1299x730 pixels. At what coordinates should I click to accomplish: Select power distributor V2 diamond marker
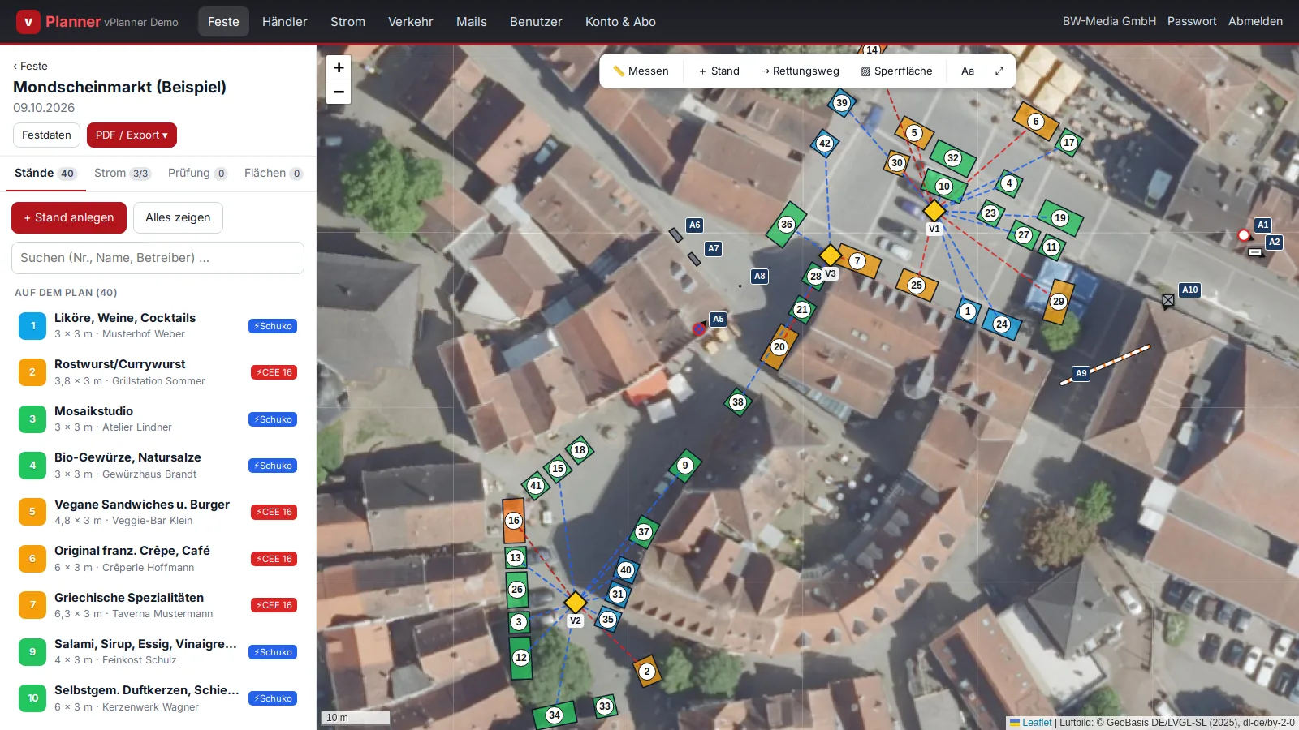pos(576,602)
